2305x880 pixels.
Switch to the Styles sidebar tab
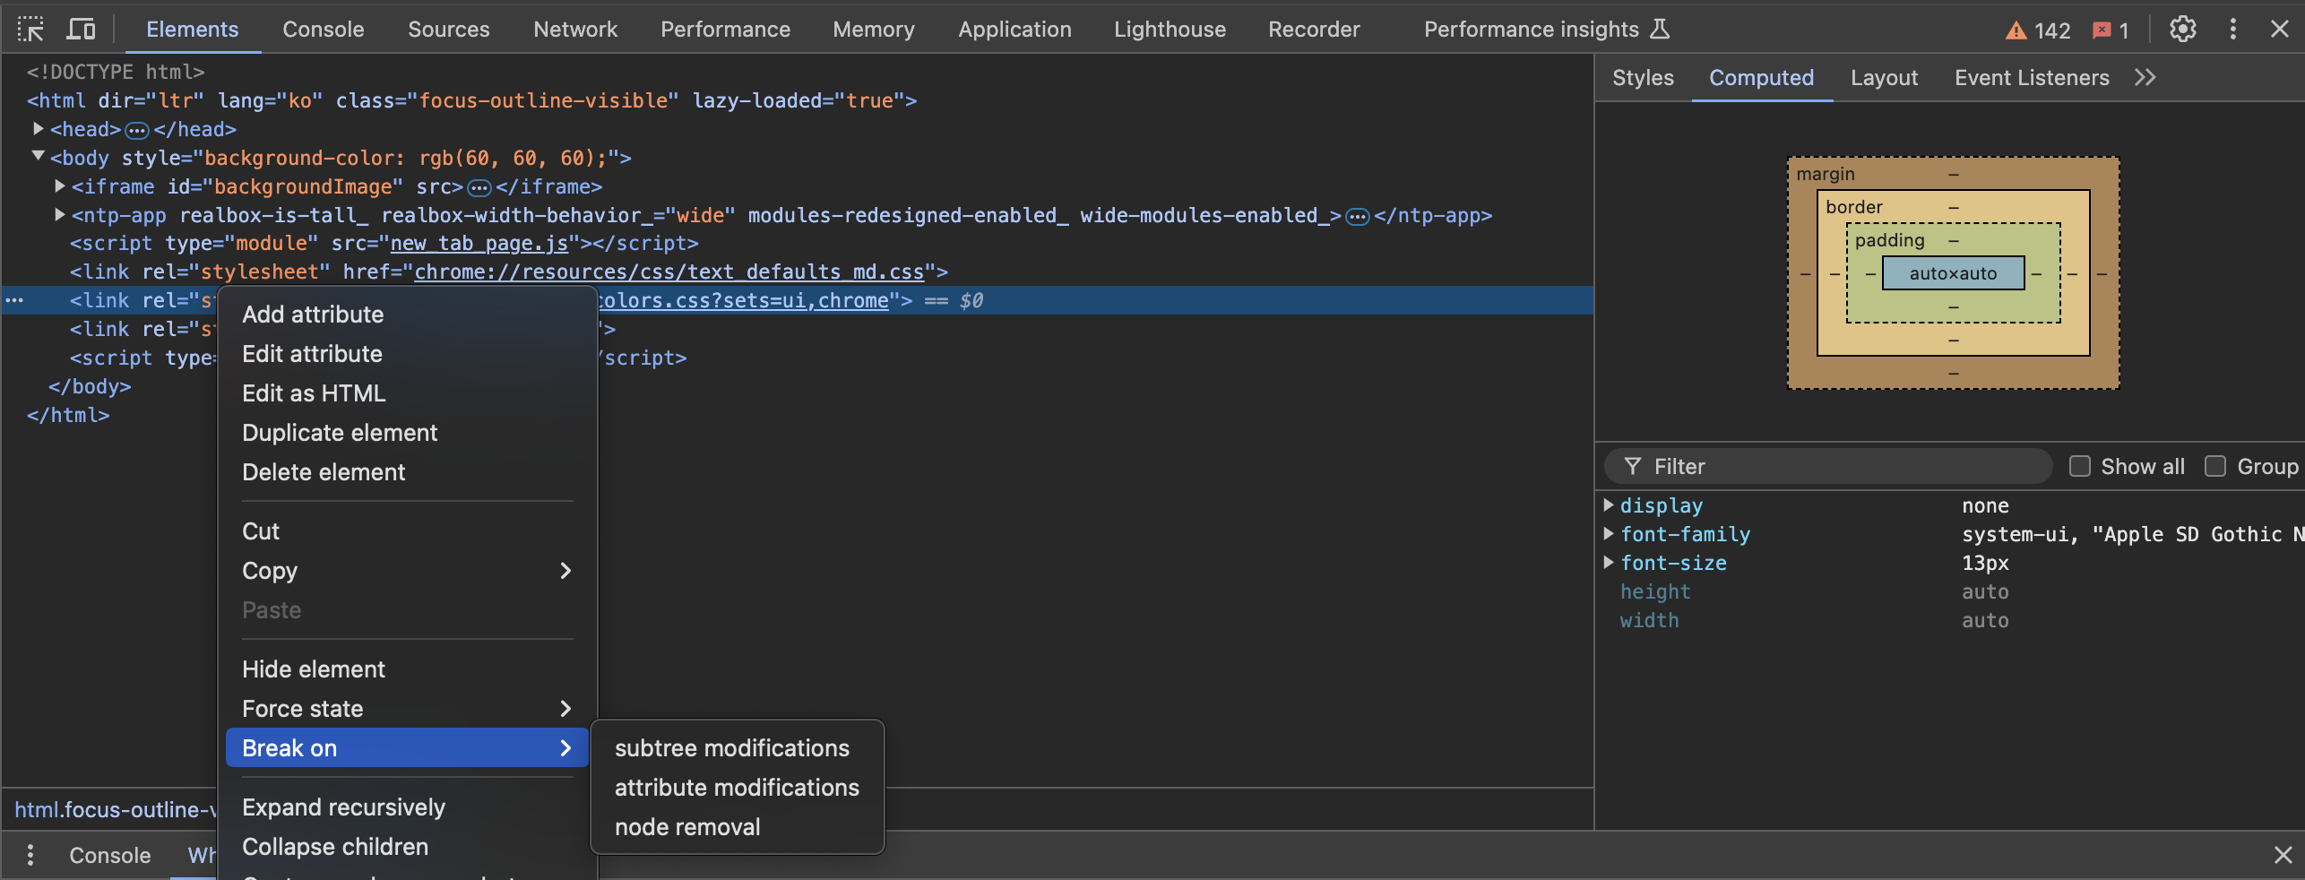[1643, 78]
